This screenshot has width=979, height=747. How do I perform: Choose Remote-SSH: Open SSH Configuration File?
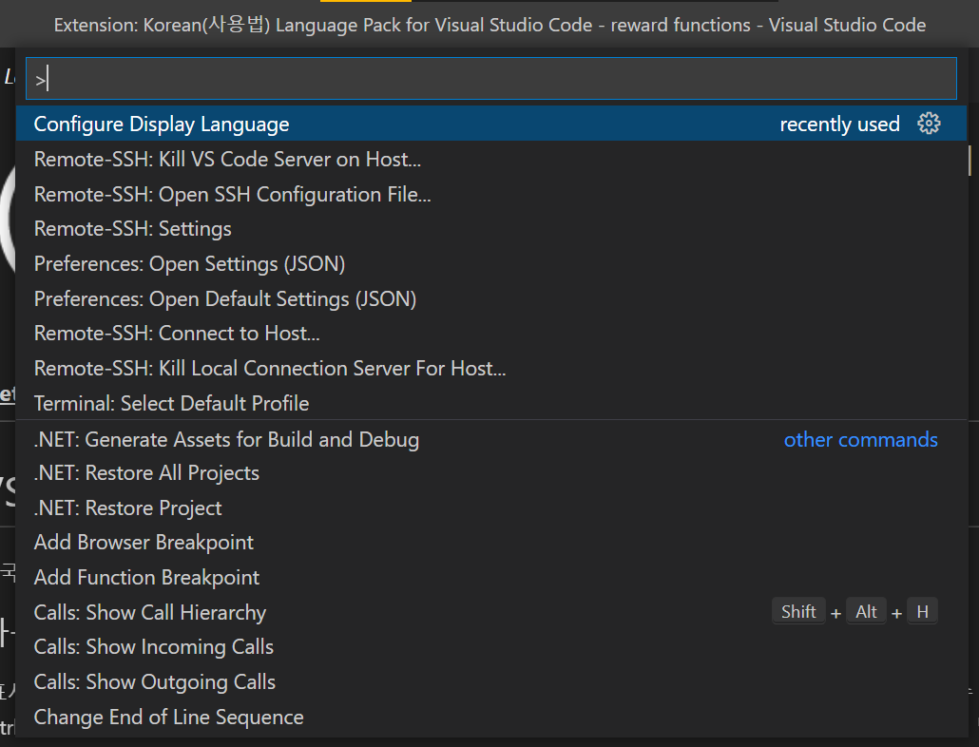click(490, 194)
